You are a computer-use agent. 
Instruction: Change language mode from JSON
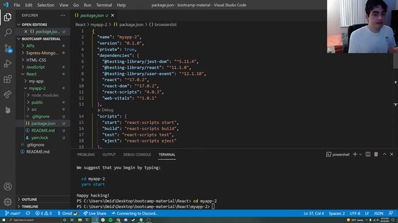(379, 213)
